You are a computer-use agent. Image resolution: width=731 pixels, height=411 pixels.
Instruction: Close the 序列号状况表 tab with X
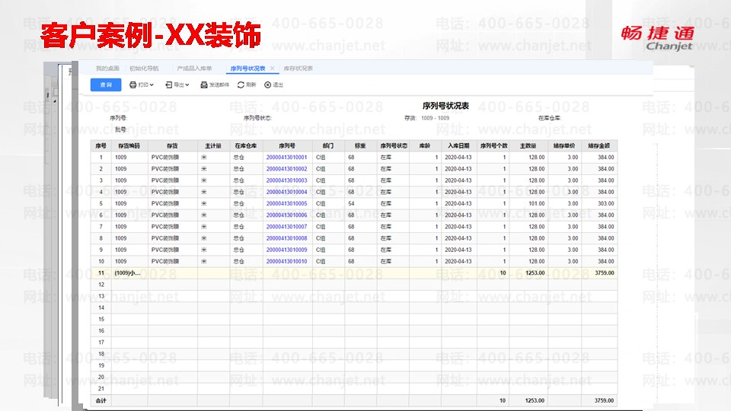coord(273,68)
